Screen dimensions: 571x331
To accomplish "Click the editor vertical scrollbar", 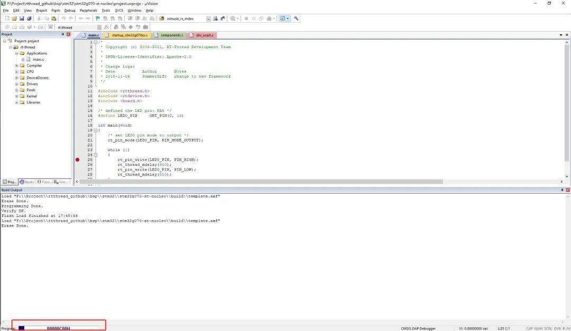I will pos(567,103).
